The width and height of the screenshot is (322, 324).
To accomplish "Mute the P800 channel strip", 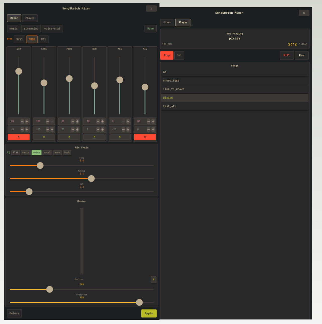I will 69,137.
